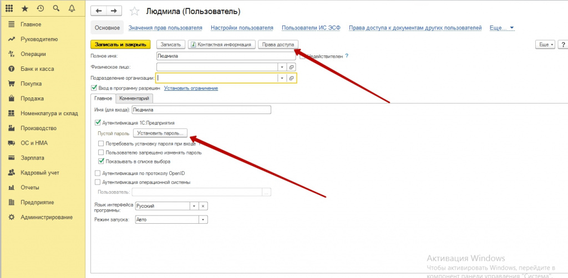Click the Операции section icon
This screenshot has width=568, height=278.
(x=12, y=54)
